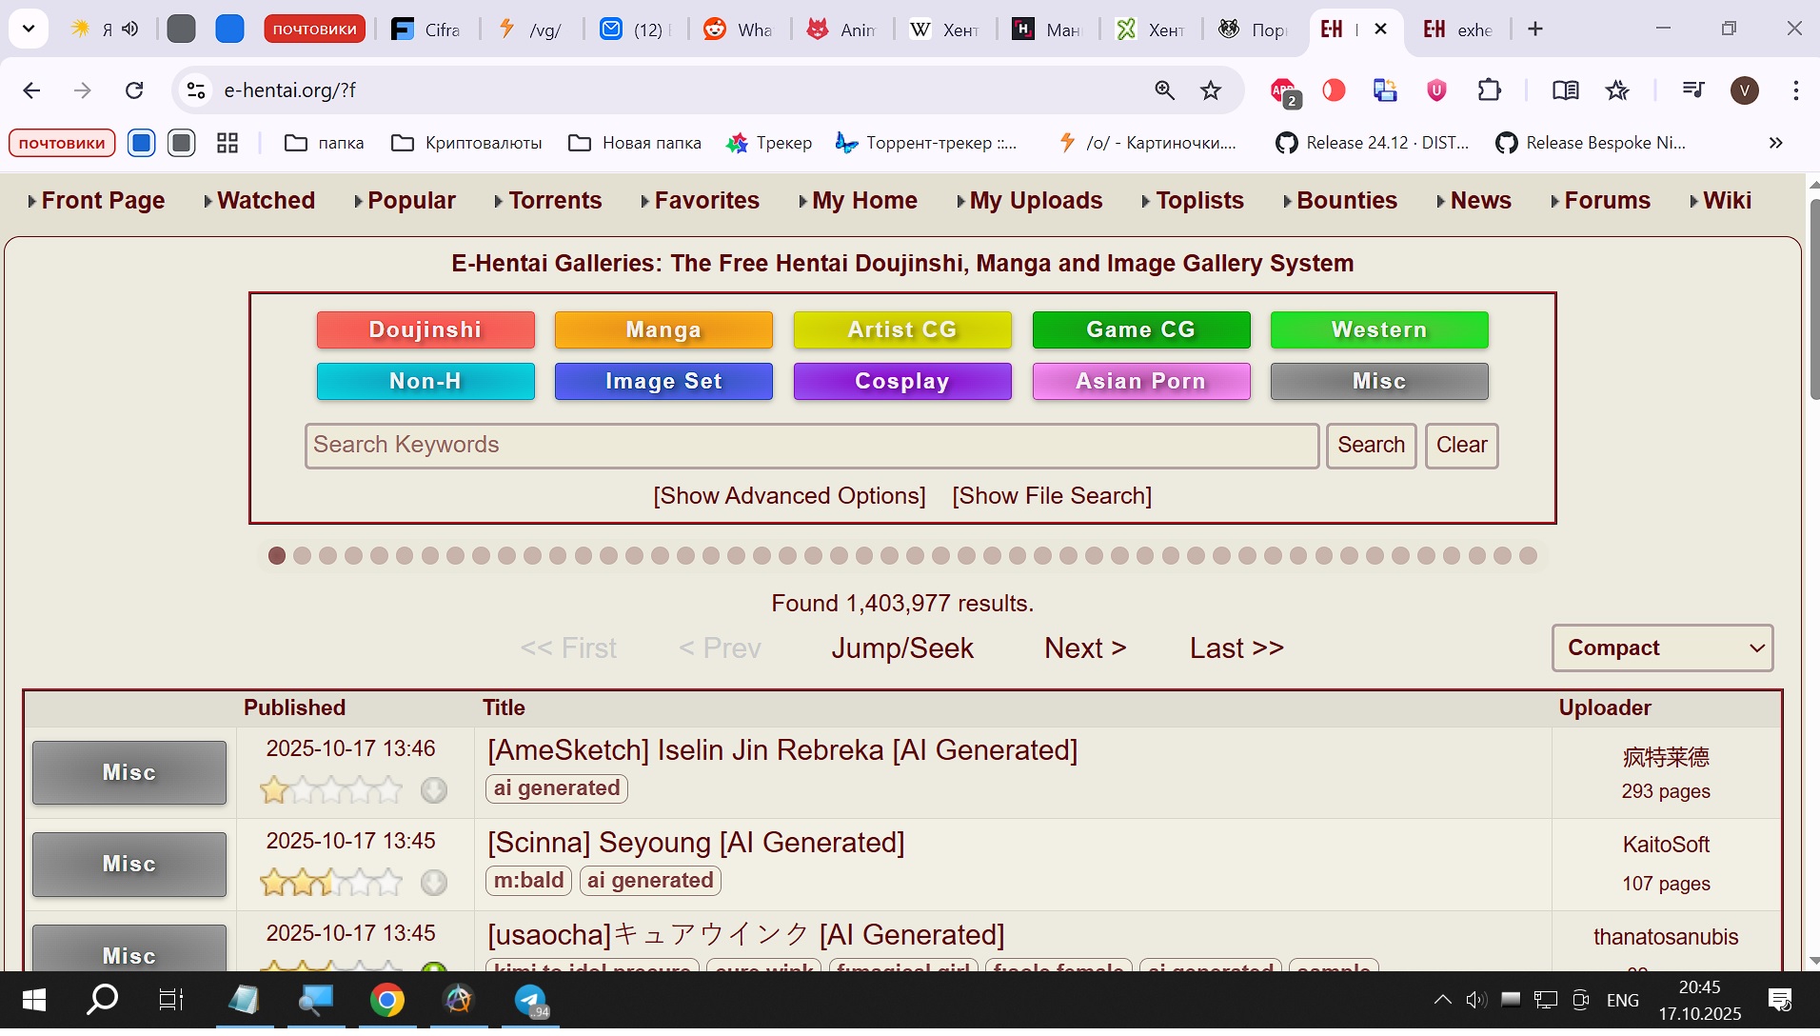Toggle the Artist CG category filter
The width and height of the screenshot is (1820, 1036).
click(x=902, y=329)
